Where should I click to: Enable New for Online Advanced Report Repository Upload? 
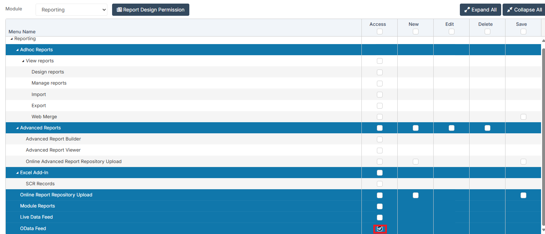[x=416, y=162]
